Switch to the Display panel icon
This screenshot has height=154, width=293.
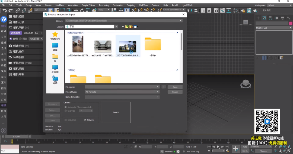click(282, 18)
